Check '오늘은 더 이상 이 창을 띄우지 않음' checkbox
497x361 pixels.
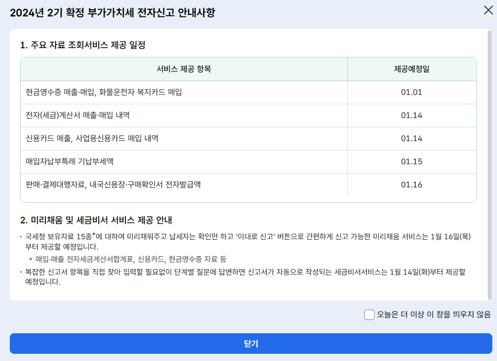369,315
